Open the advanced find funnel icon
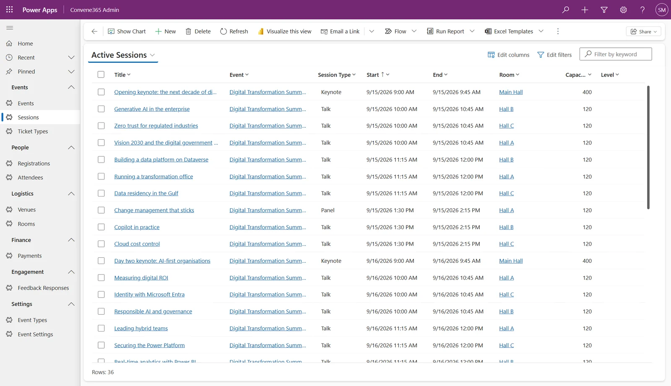 (x=604, y=10)
